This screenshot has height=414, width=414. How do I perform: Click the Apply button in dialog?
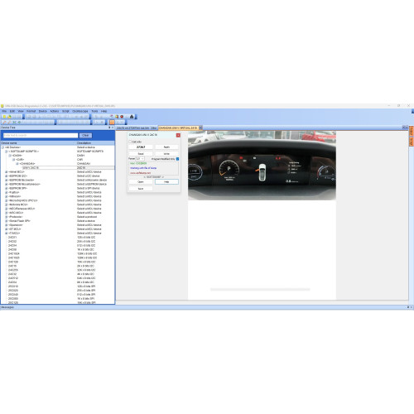pos(166,147)
